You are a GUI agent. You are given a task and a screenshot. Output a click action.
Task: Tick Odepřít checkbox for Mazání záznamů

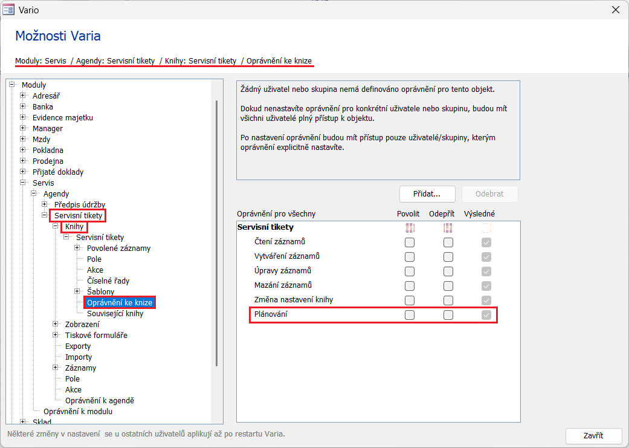(x=448, y=286)
